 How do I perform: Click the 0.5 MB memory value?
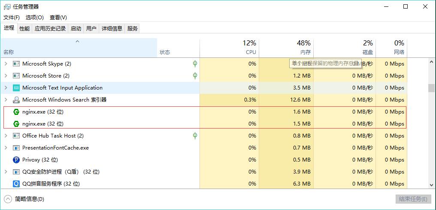[302, 160]
